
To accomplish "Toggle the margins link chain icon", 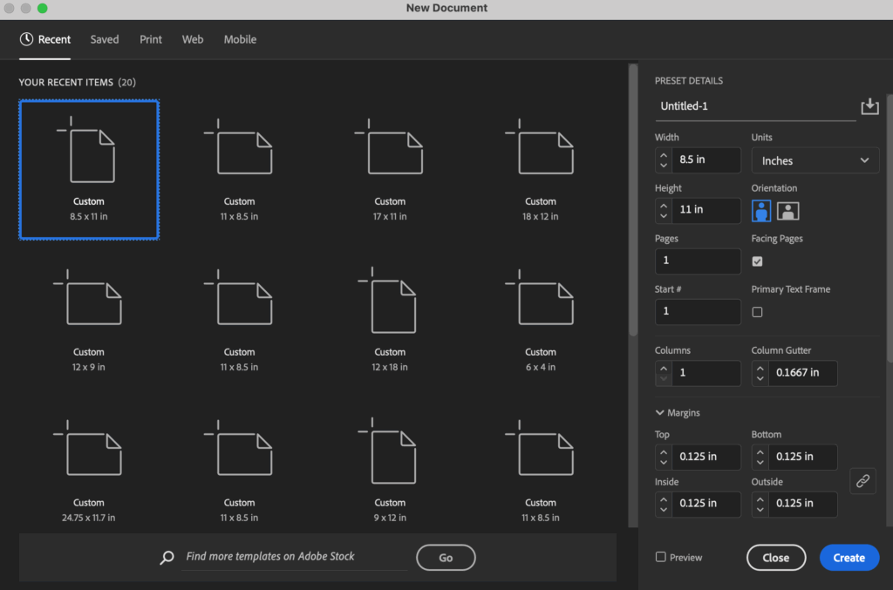I will (862, 481).
